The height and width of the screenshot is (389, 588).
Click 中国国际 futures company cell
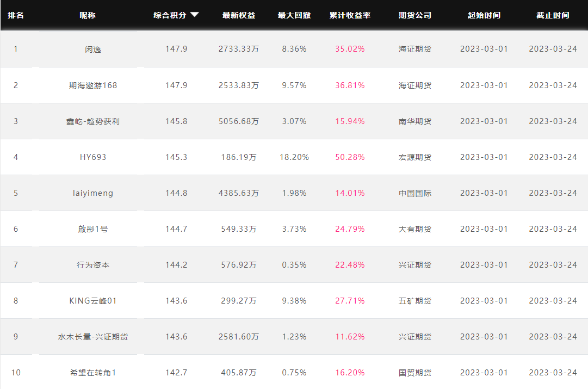(x=414, y=193)
